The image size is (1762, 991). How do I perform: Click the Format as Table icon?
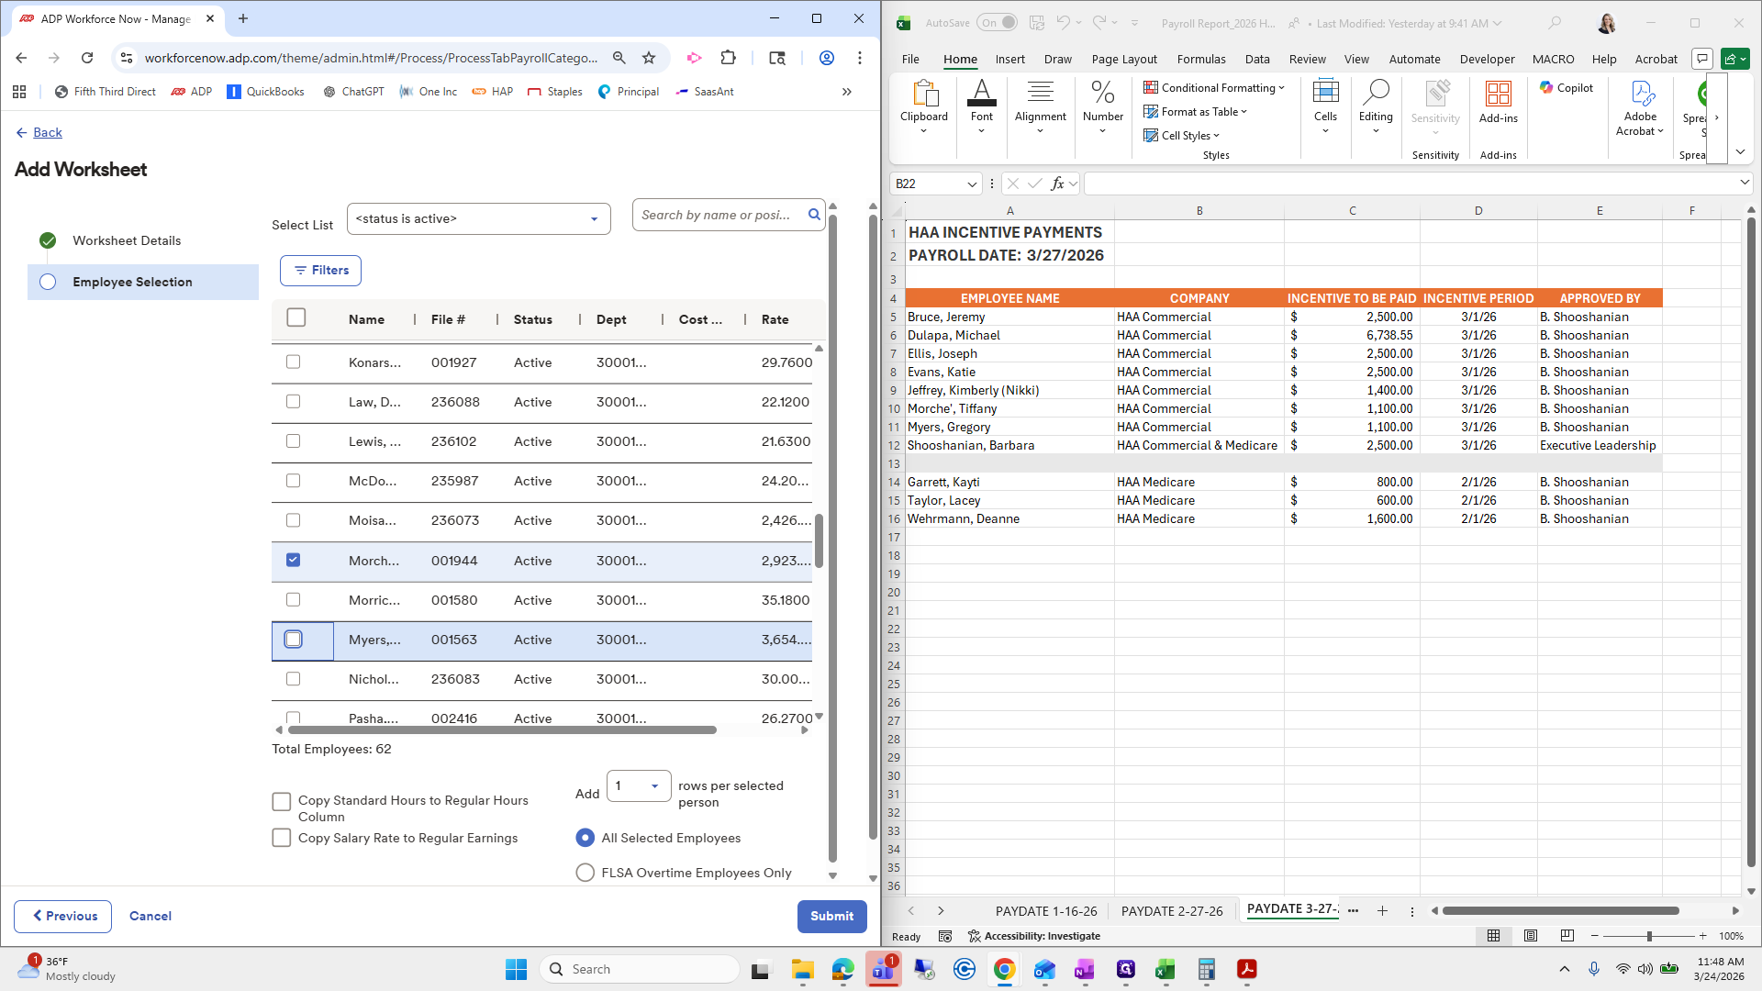[x=1151, y=112]
